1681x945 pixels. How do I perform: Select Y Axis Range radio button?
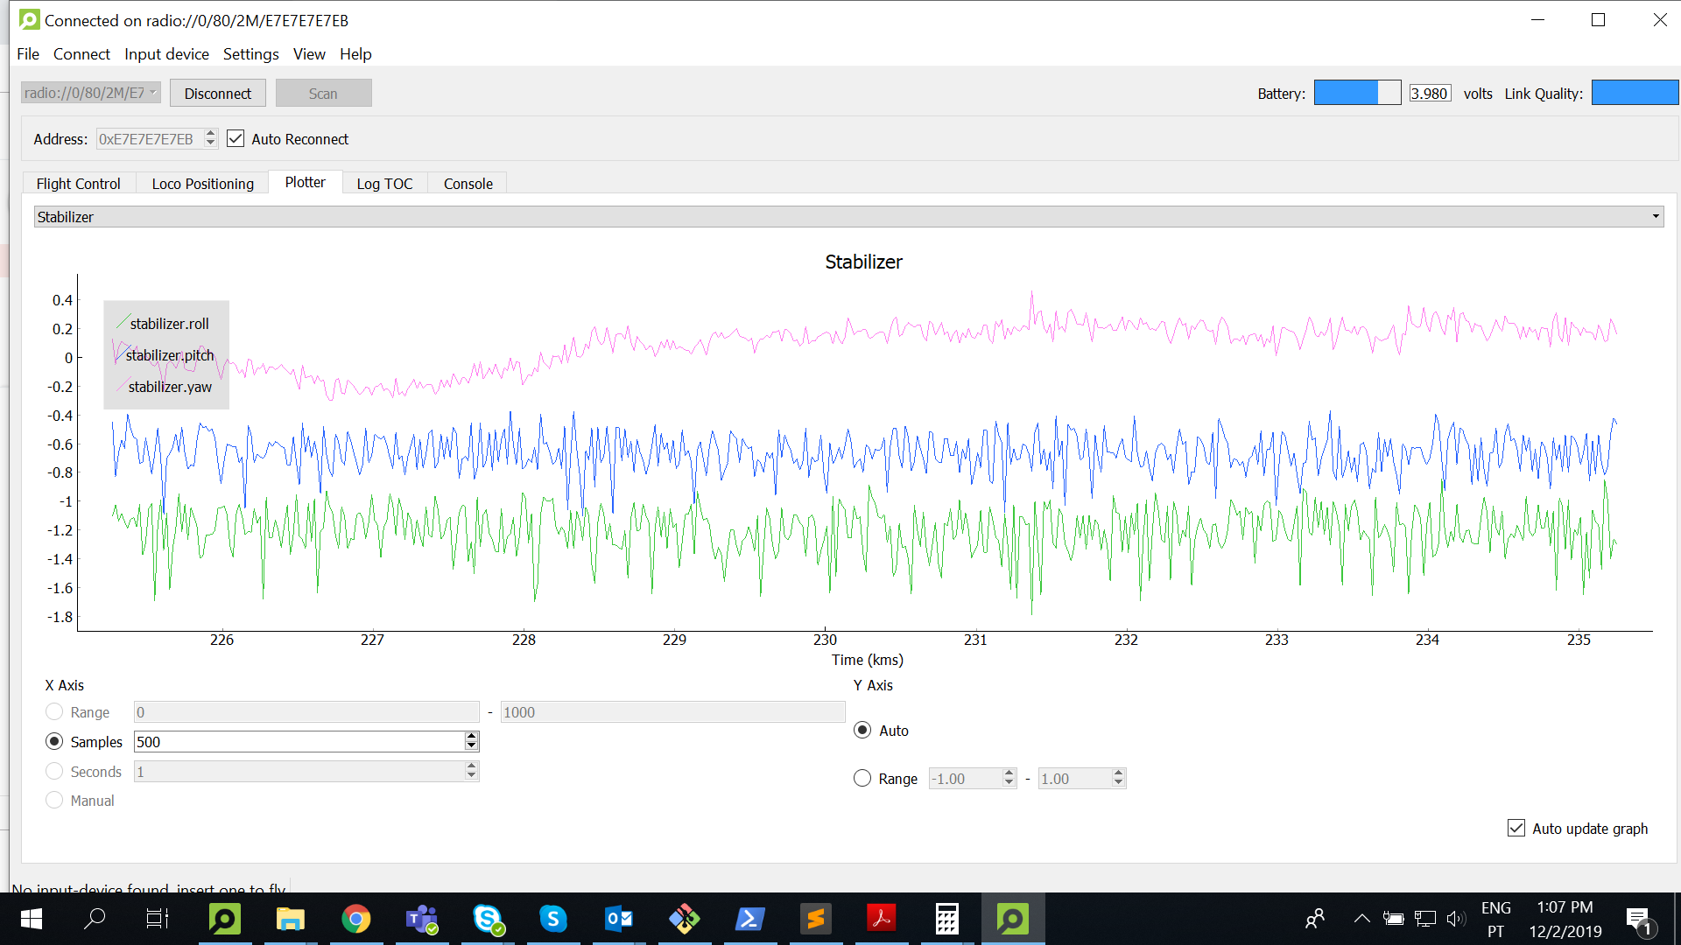862,779
